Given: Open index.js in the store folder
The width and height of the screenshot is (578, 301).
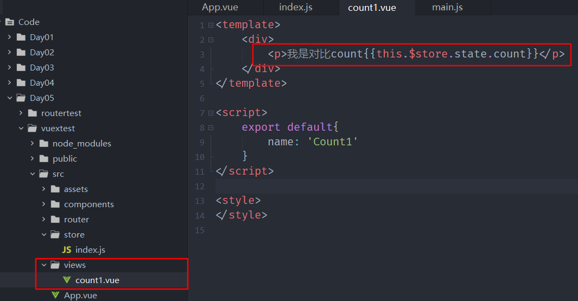Looking at the screenshot, I should (x=90, y=250).
